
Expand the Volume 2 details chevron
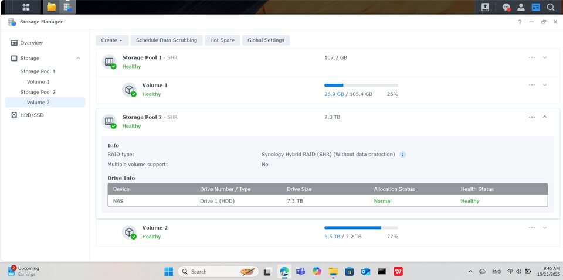coord(545,228)
